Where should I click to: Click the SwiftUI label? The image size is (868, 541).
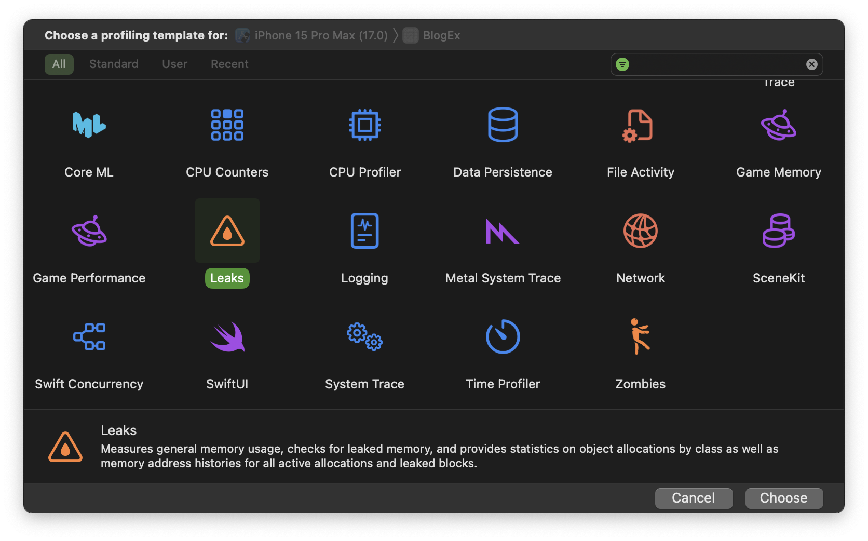click(x=227, y=384)
